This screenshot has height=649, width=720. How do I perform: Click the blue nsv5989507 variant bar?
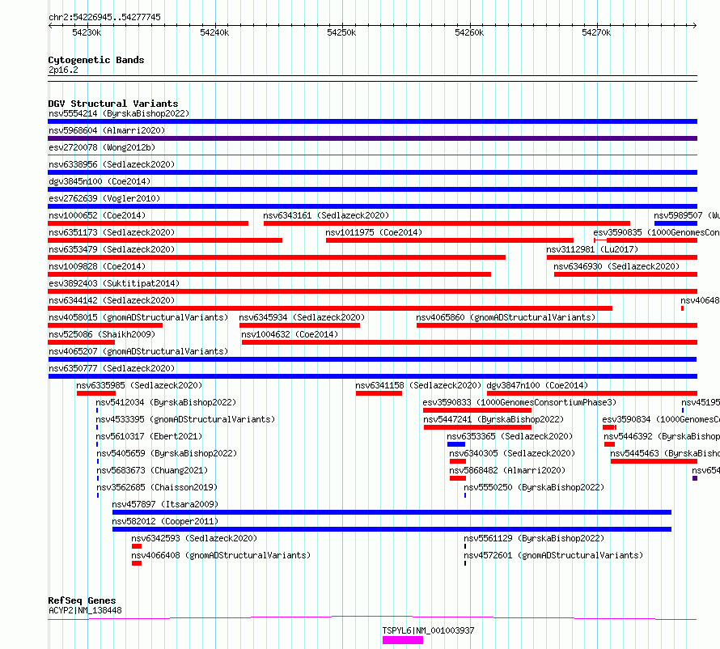tap(676, 223)
